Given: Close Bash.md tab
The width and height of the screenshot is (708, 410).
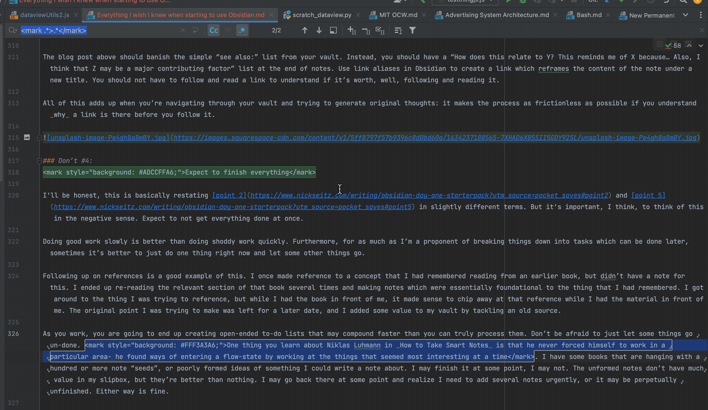Looking at the screenshot, I should [608, 15].
